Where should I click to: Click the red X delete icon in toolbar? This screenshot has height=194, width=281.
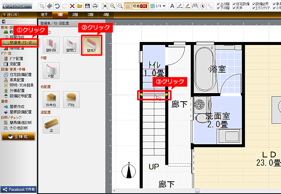(73, 6)
